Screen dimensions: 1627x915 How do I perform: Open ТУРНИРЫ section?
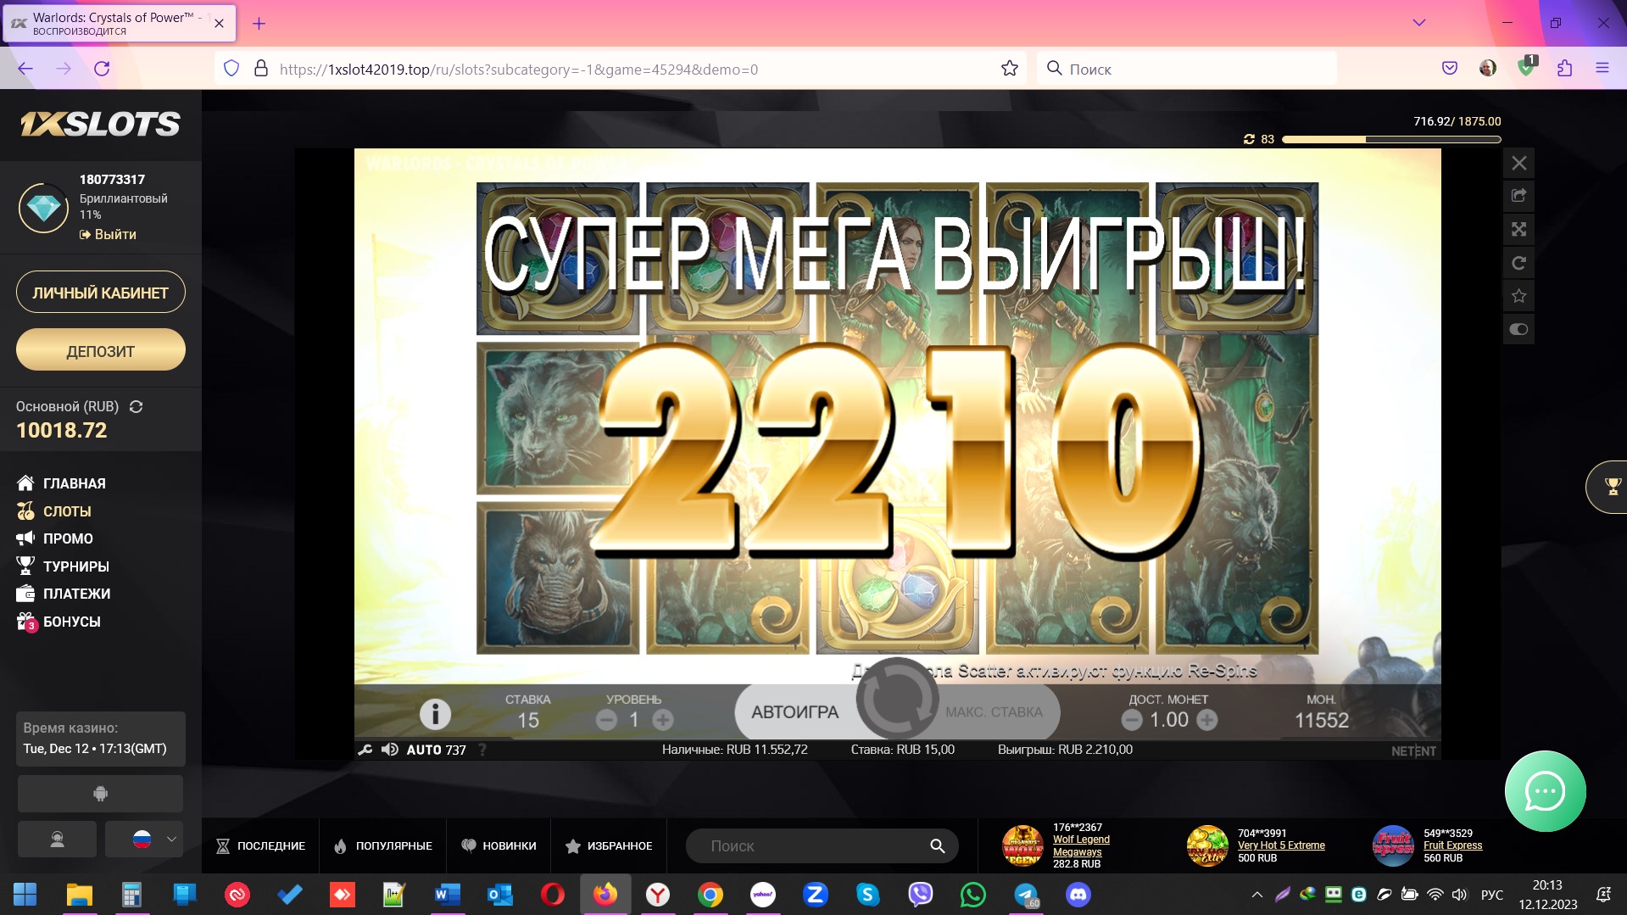pos(63,566)
